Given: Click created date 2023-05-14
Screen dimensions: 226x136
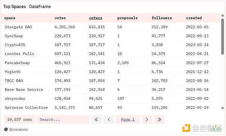Looking at the screenshot, I should click(x=197, y=90).
